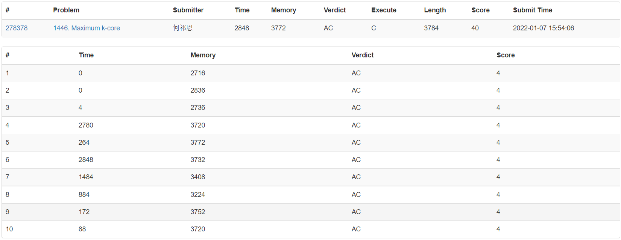
Task: Click memory value 3408 in row 7
Action: click(197, 177)
